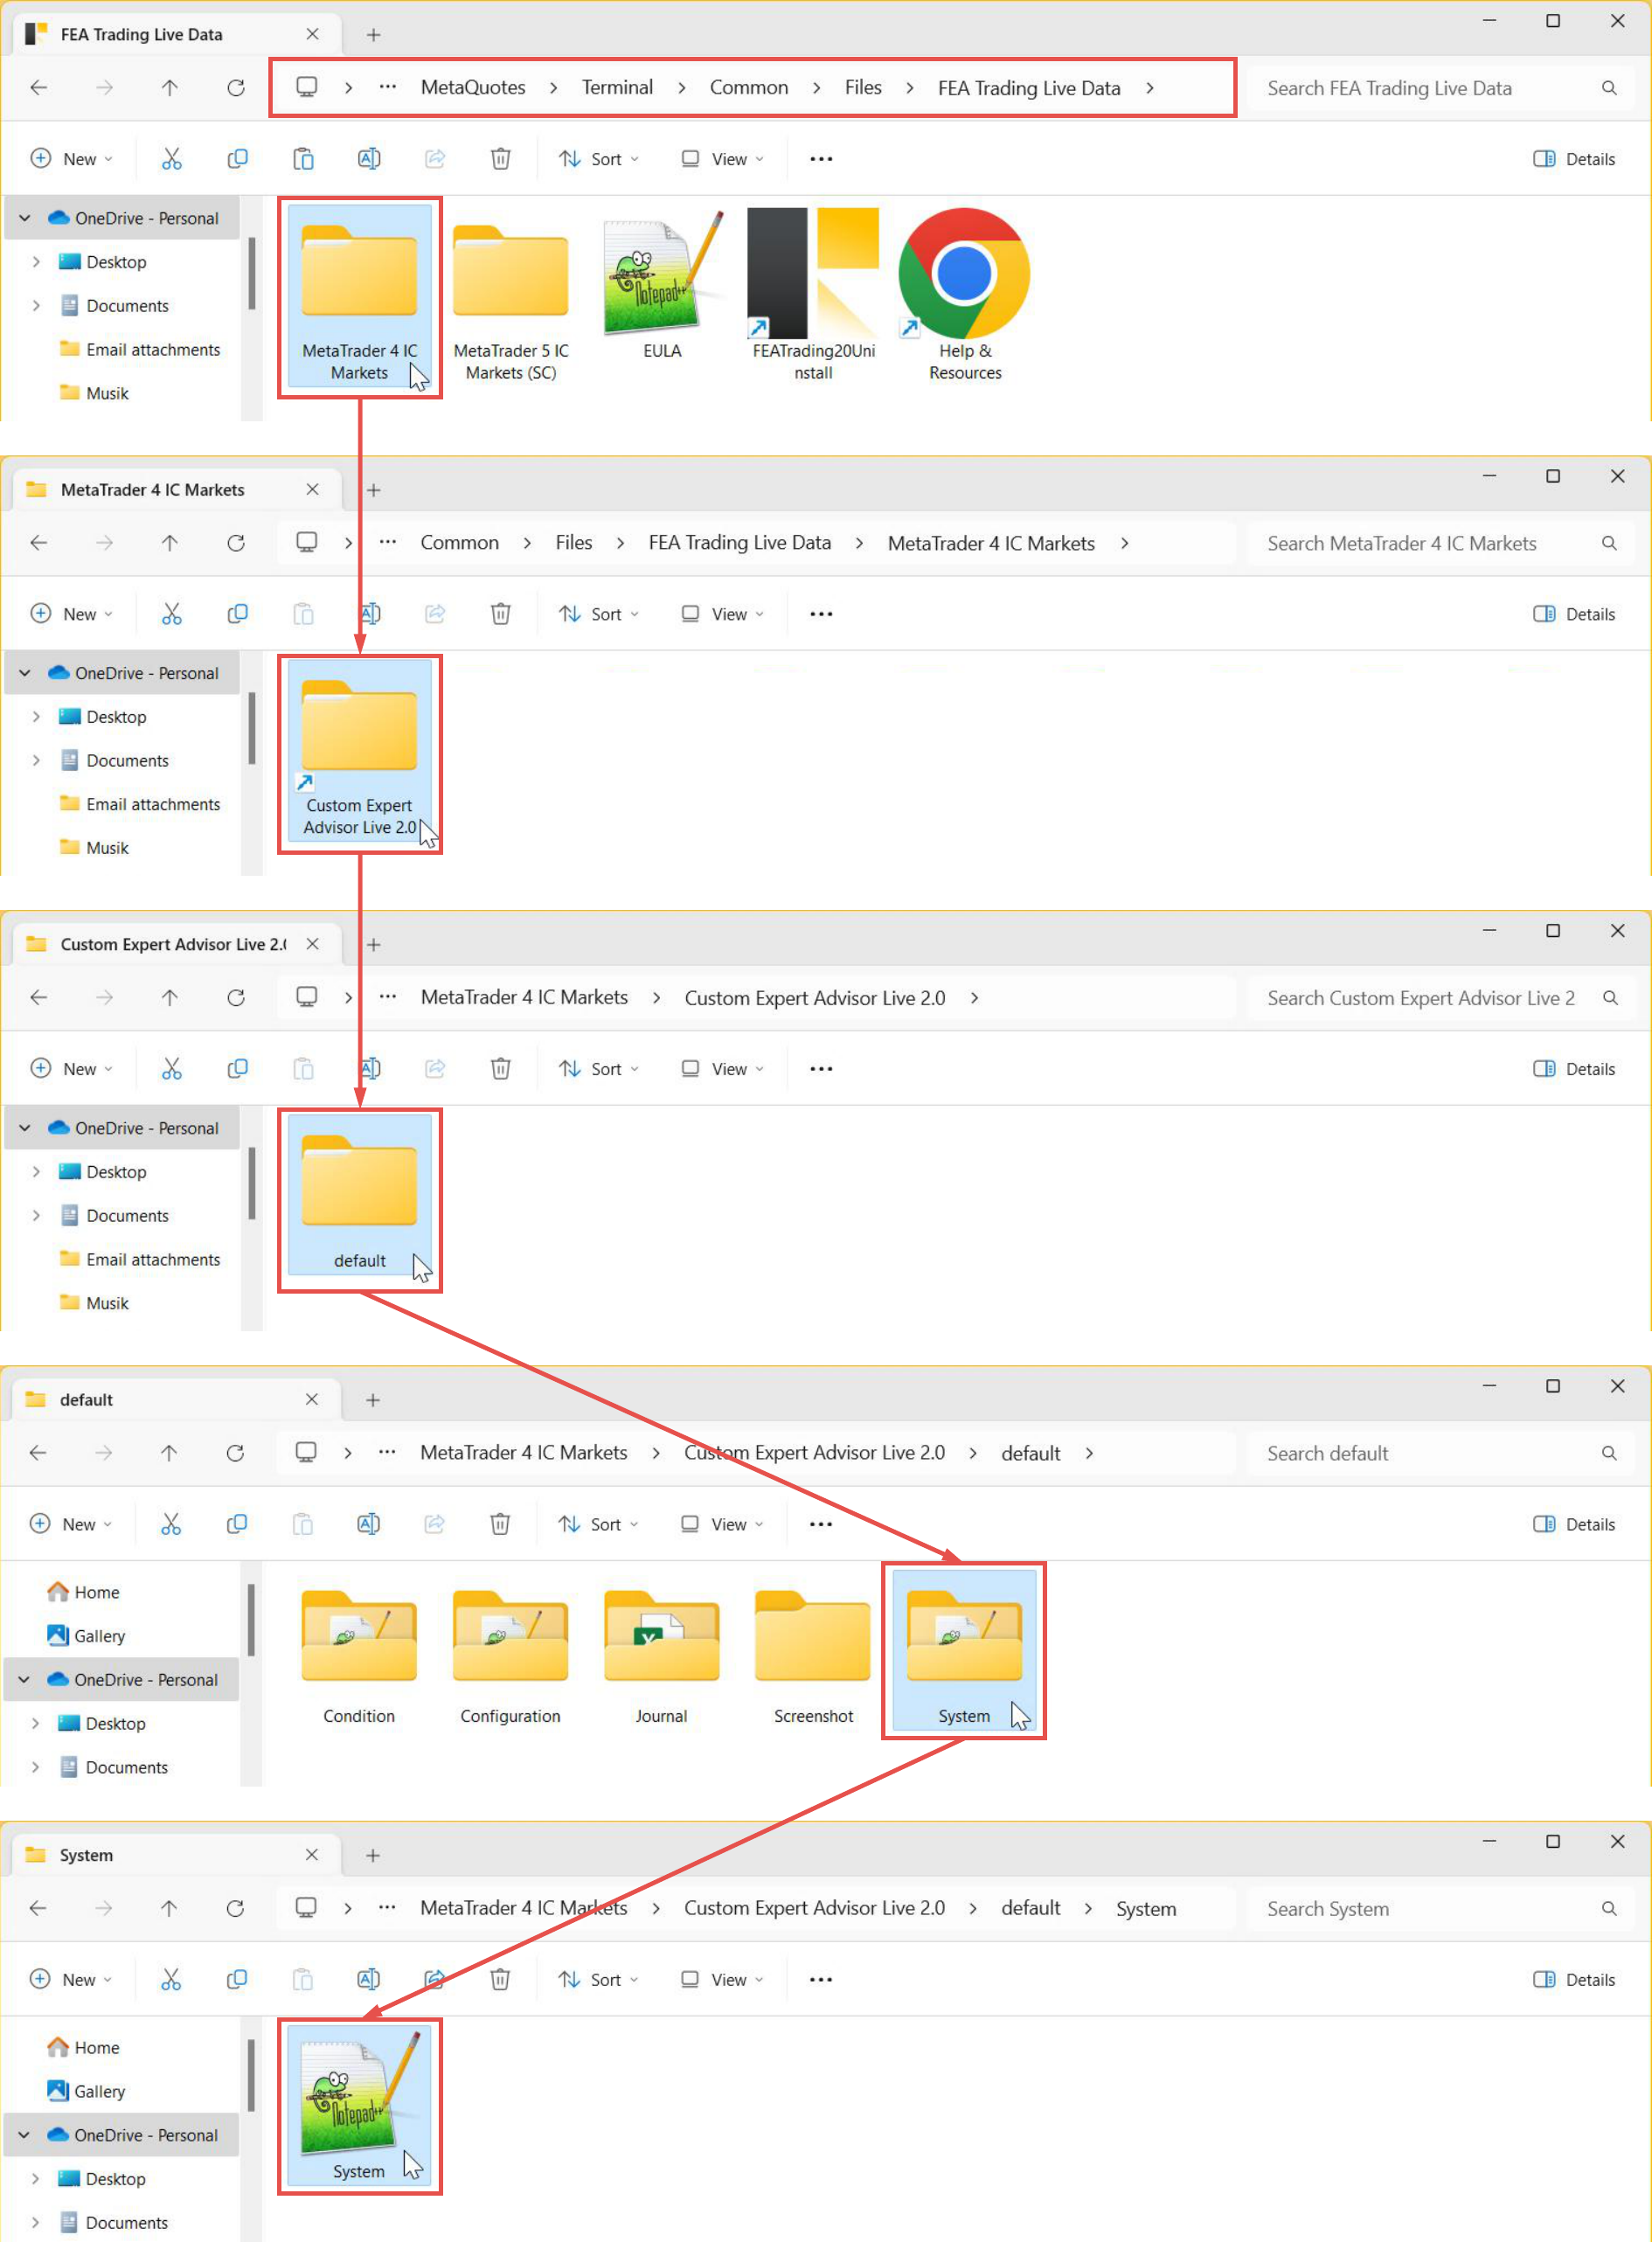Click Custom Expert Advisor Live 2.0 breadcrumb in default window
Image resolution: width=1652 pixels, height=2242 pixels.
(814, 1454)
